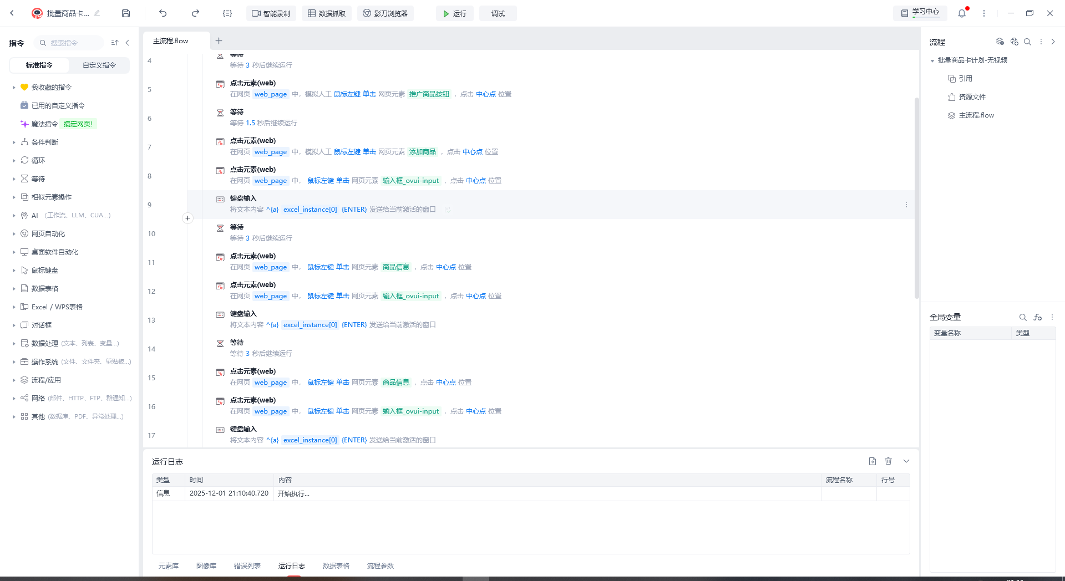Switch to 标准指令 tab

[x=39, y=65]
